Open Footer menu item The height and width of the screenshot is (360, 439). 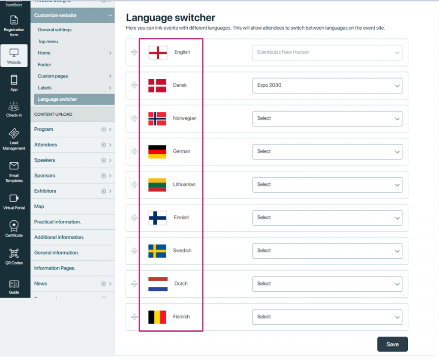point(45,65)
